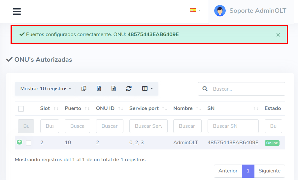Toggle the select-all header checkbox

coord(21,109)
